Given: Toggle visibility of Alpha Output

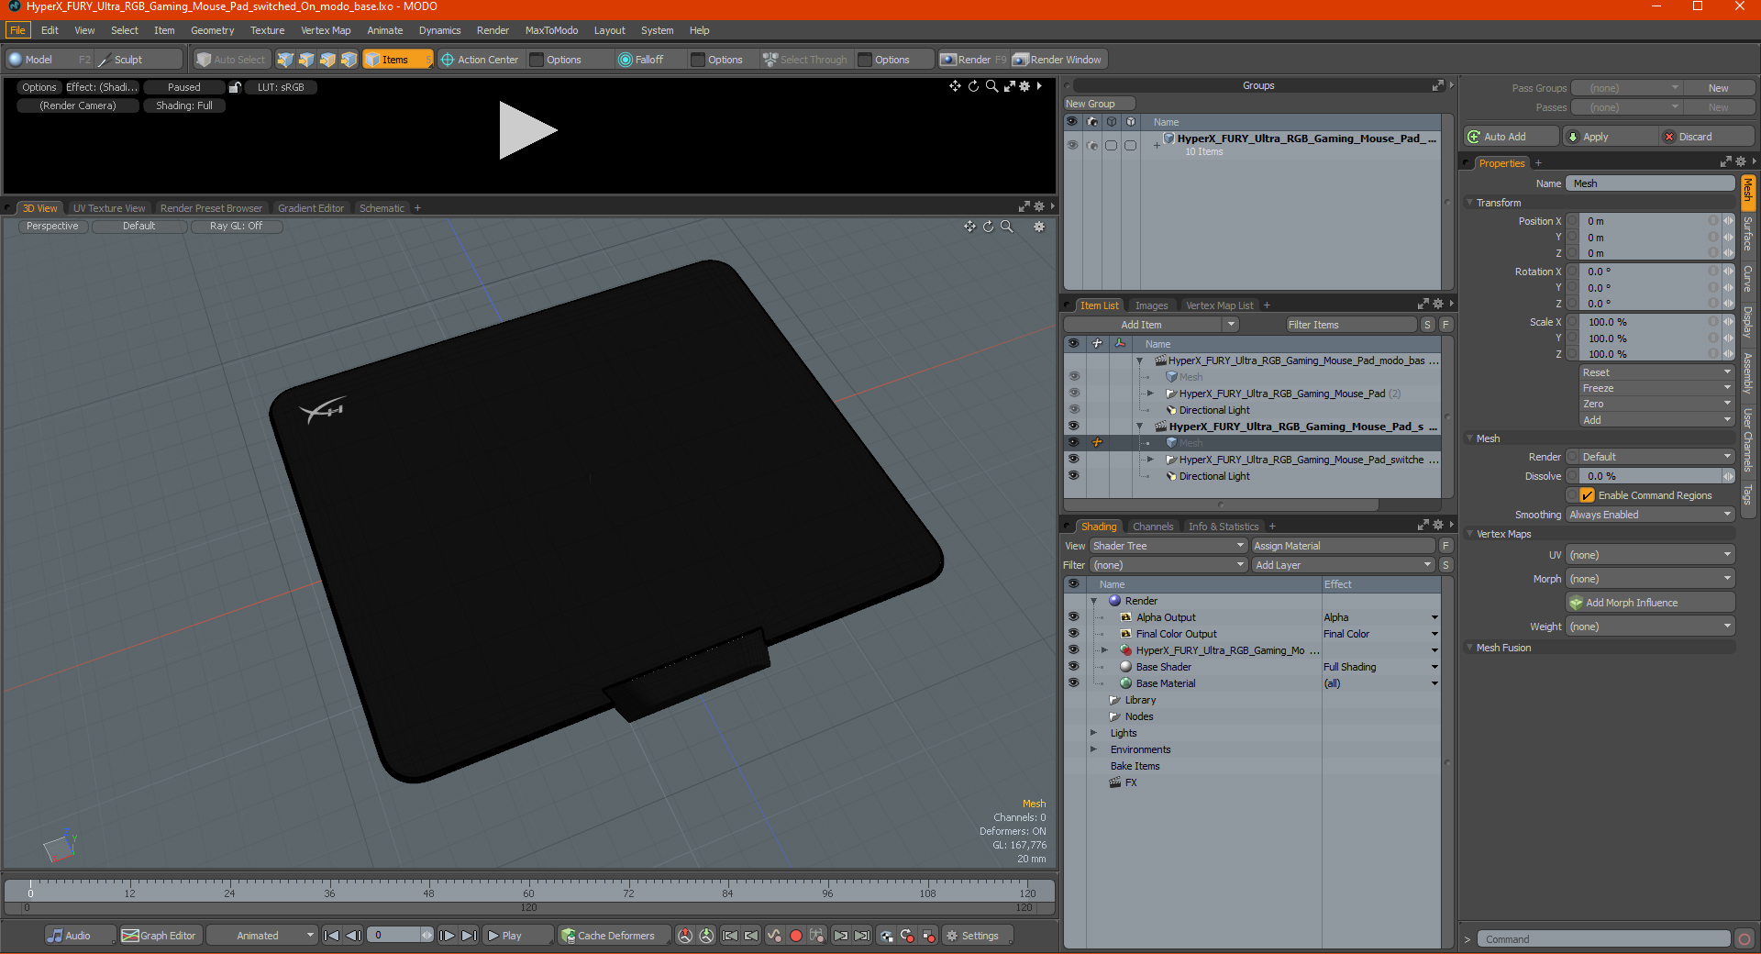Looking at the screenshot, I should (1073, 617).
